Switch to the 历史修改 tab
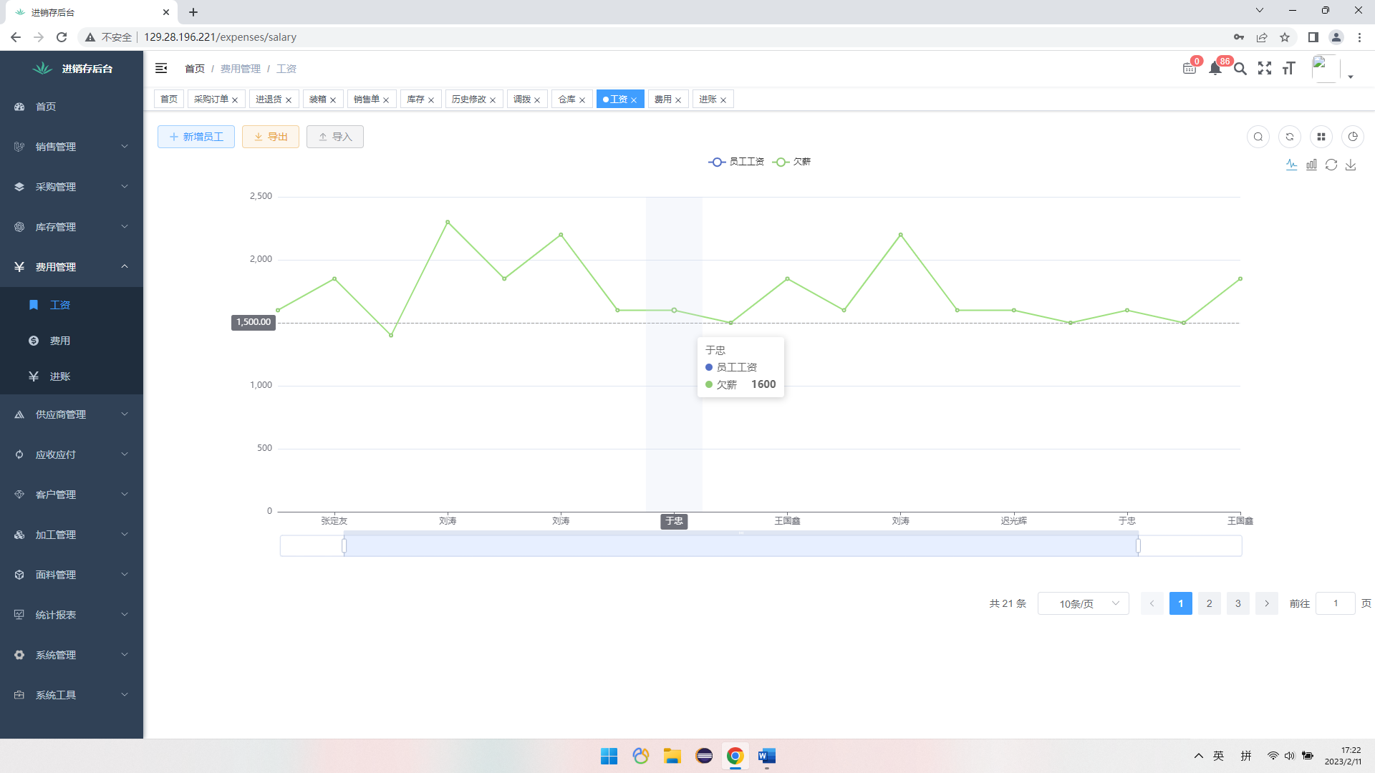The height and width of the screenshot is (773, 1375). pyautogui.click(x=469, y=99)
